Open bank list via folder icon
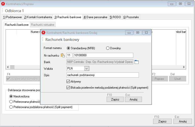The height and width of the screenshot is (127, 195). (137, 62)
